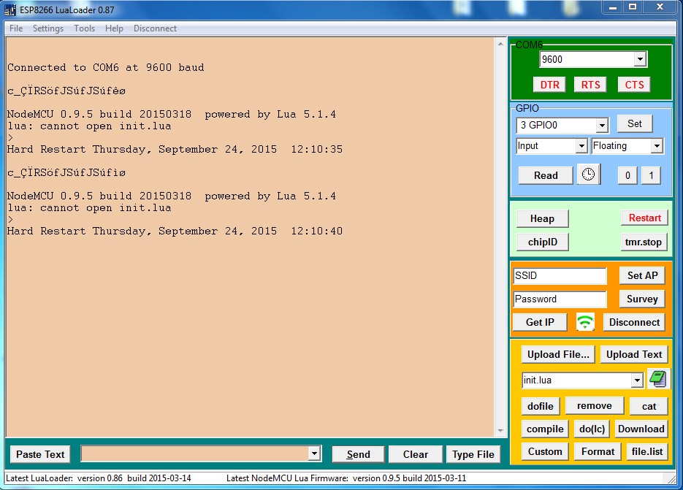Click Disconnect in the menu bar

[155, 28]
